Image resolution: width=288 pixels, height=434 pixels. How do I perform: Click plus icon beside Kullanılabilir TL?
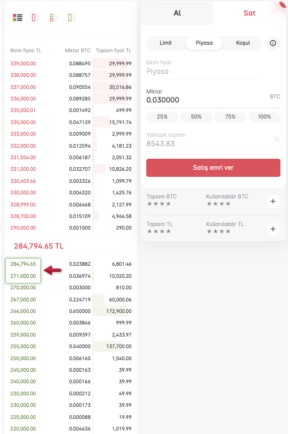[273, 229]
